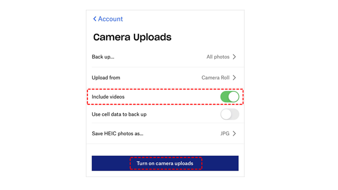Click the white knob of cell data switch

pyautogui.click(x=226, y=114)
